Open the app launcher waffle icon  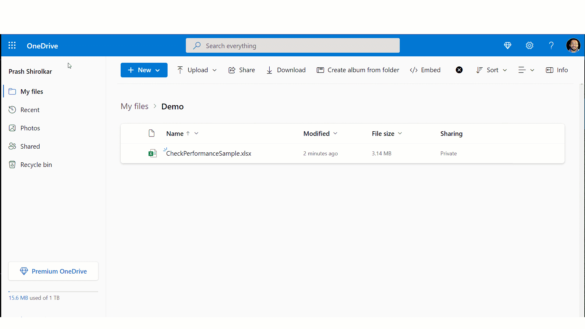click(x=12, y=46)
